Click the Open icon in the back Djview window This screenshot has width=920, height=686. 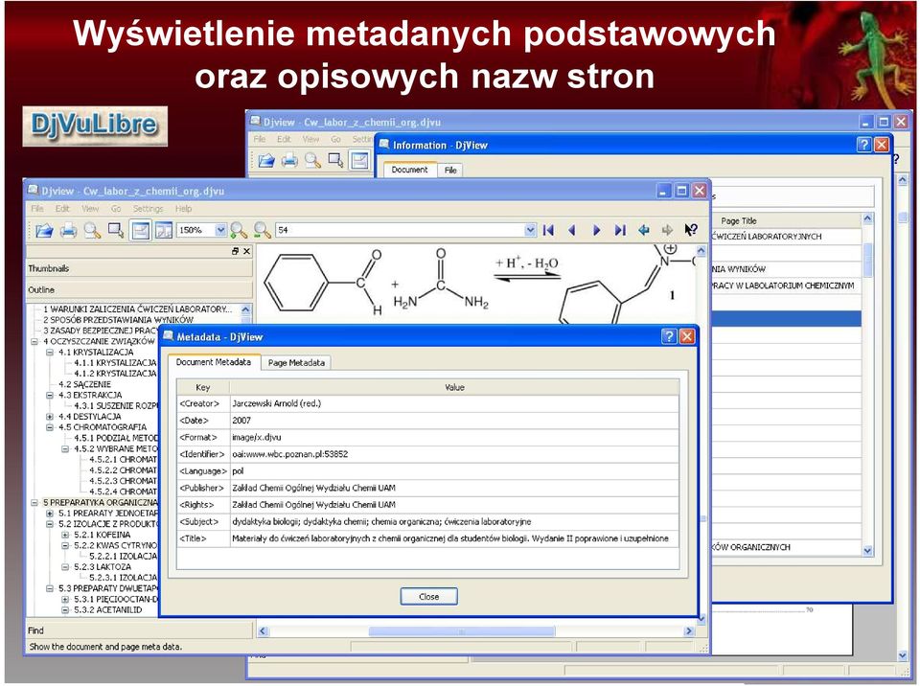[266, 160]
